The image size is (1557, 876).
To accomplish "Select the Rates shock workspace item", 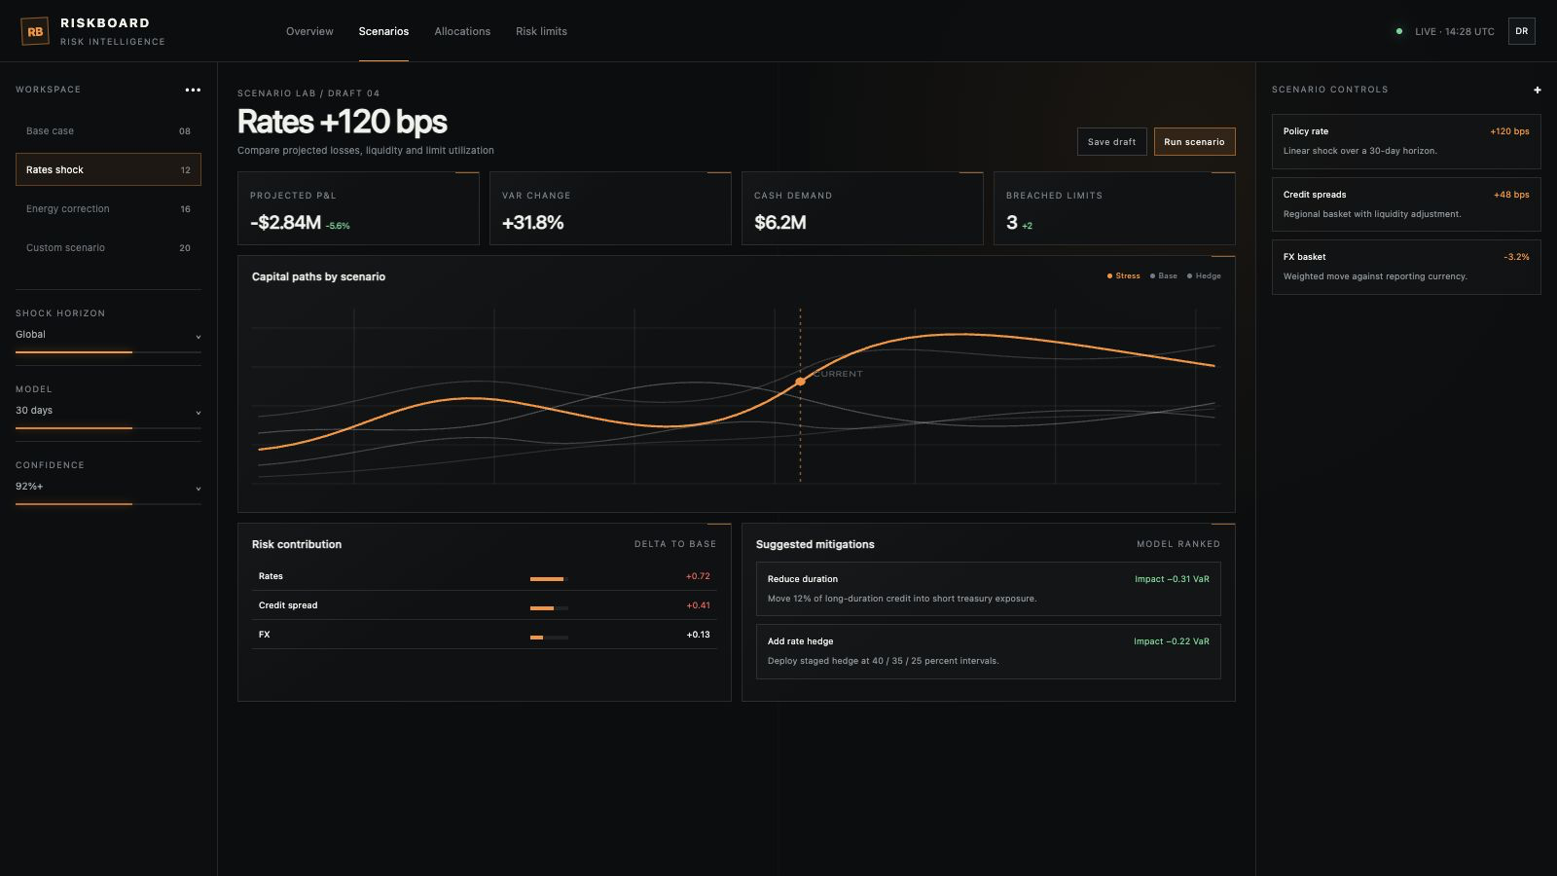I will pos(108,169).
